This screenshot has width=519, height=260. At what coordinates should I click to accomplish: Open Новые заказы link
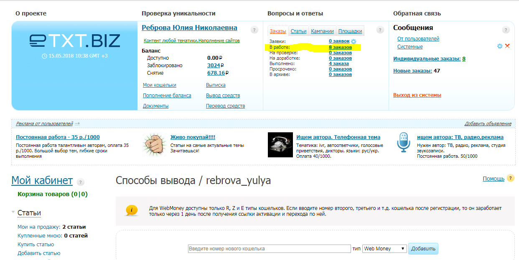[x=412, y=71]
